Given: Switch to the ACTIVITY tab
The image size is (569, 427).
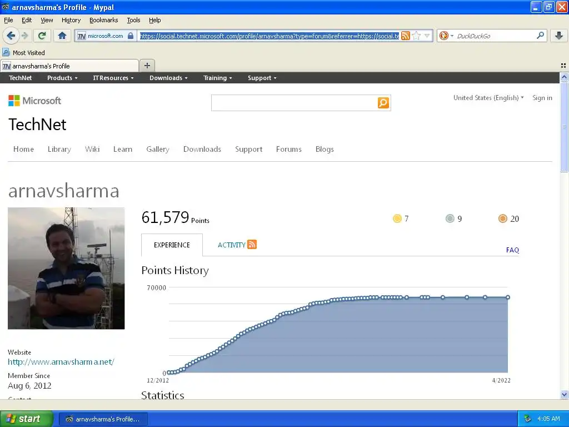Looking at the screenshot, I should click(231, 245).
